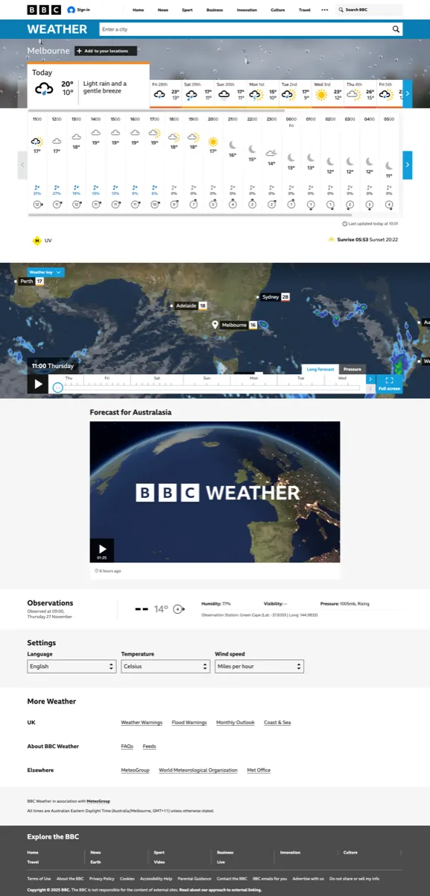The image size is (430, 896).
Task: Jump to Sat on the map timeline
Action: (157, 379)
